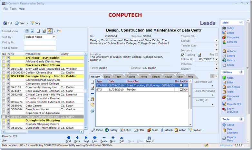Collapse the Main sidebar section
Screen dimensions: 252x150
[241, 23]
